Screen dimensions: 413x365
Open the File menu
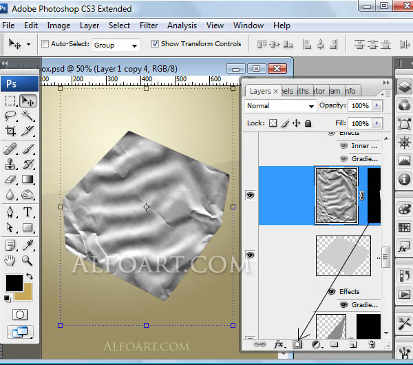(8, 25)
